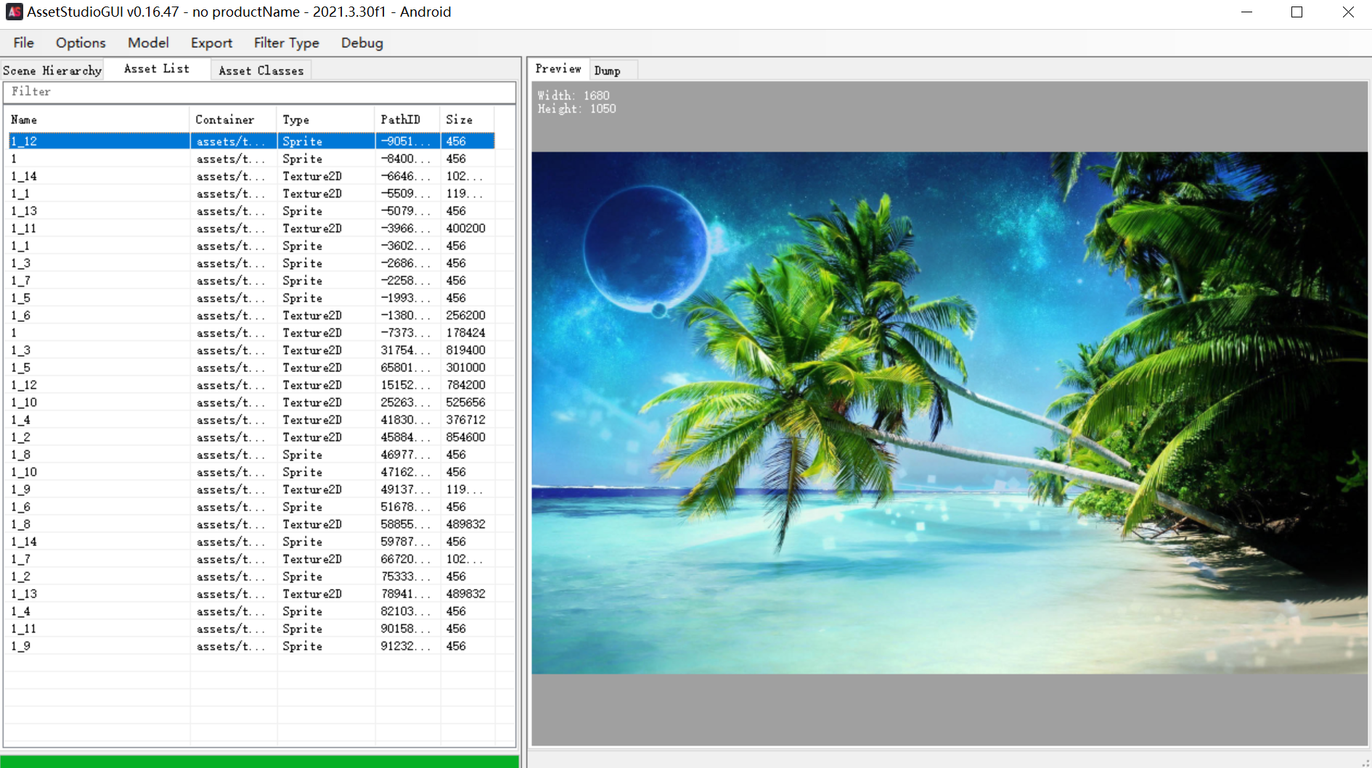The image size is (1372, 768).
Task: Select the 1_4 Texture2D row sized 376712
Action: (x=251, y=420)
